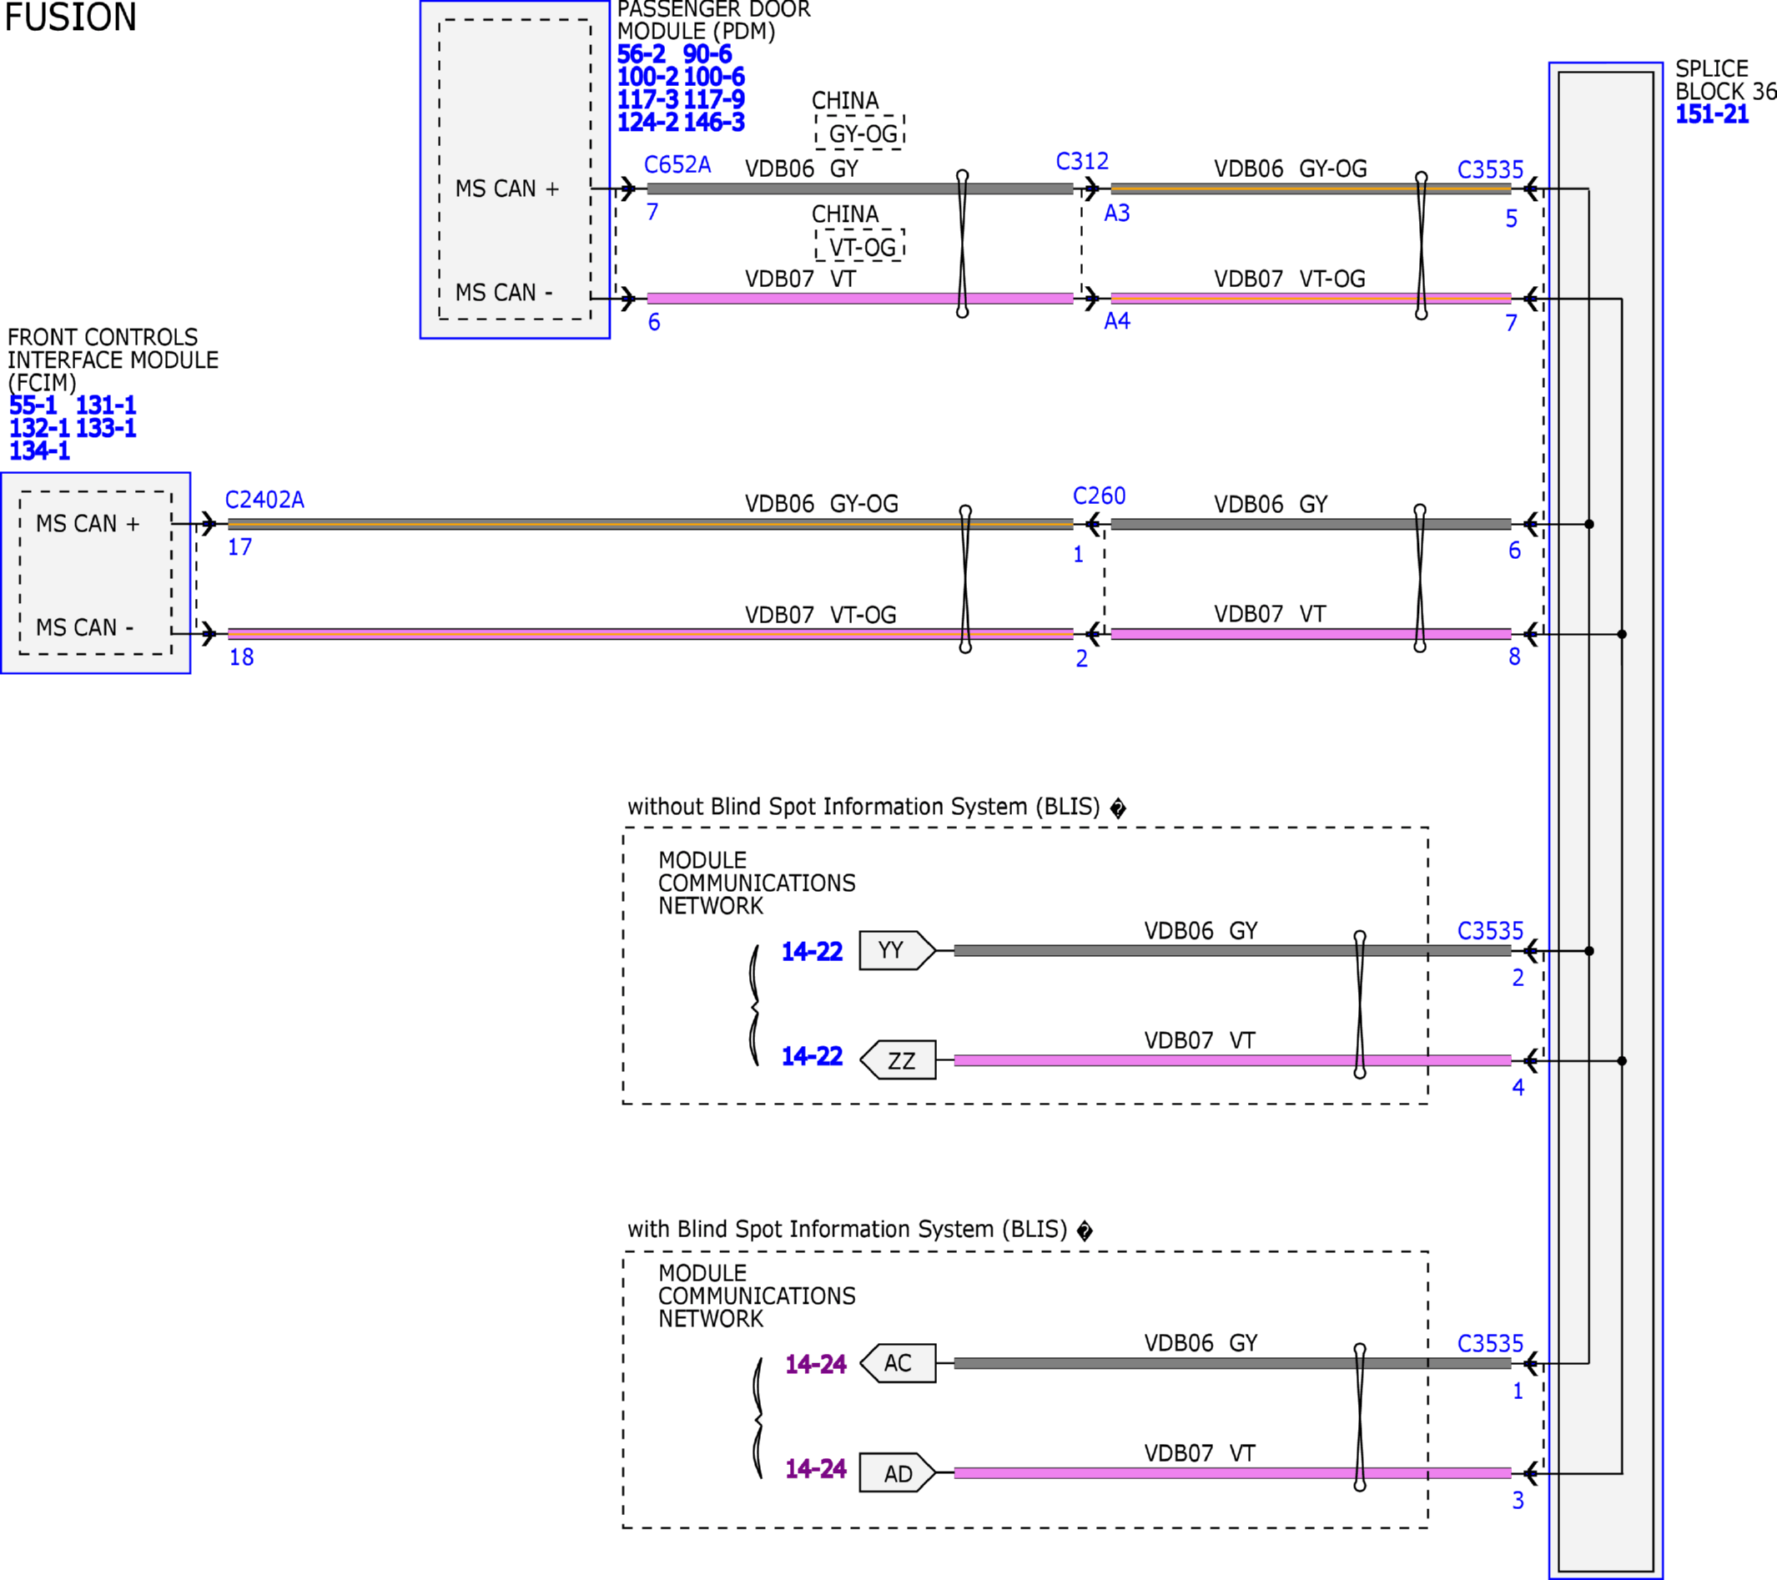Click C3535 label in the with-BLIS section
Viewport: 1777px width, 1580px height.
(1490, 1345)
